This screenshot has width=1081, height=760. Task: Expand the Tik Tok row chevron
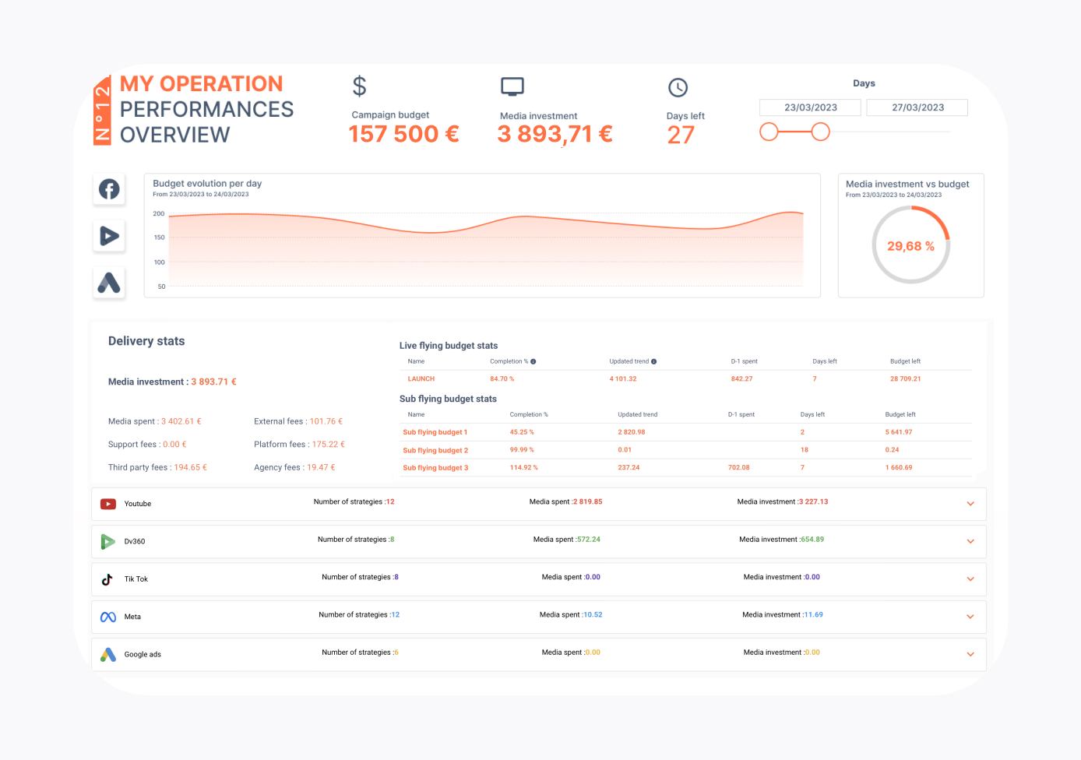970,579
